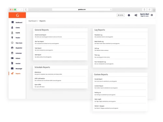The width and height of the screenshot is (163, 122).
Task: Click the Schedule Reports heading
Action: [42, 67]
